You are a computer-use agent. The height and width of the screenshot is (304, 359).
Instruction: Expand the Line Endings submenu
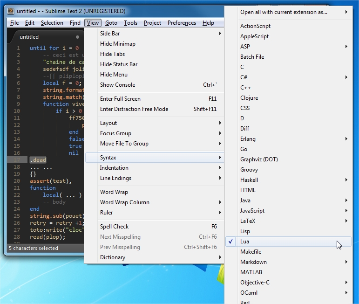(x=154, y=178)
